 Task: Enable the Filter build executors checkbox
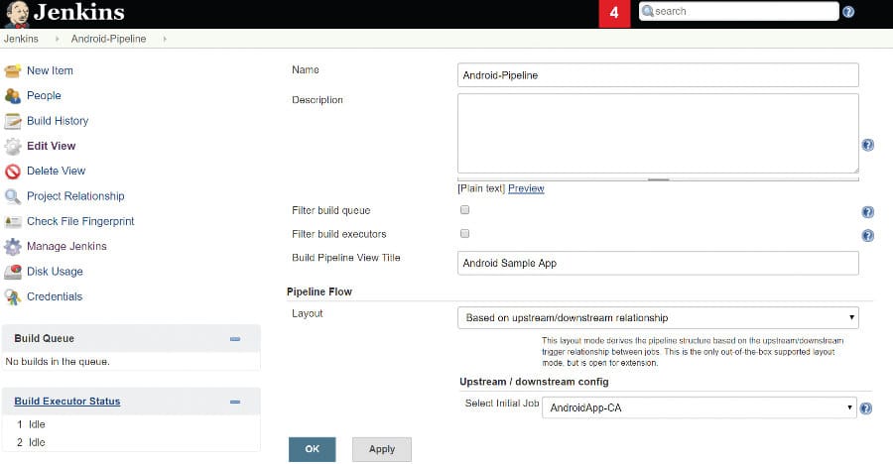pyautogui.click(x=464, y=234)
